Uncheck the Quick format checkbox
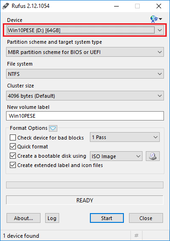This screenshot has width=170, height=241. tap(13, 147)
